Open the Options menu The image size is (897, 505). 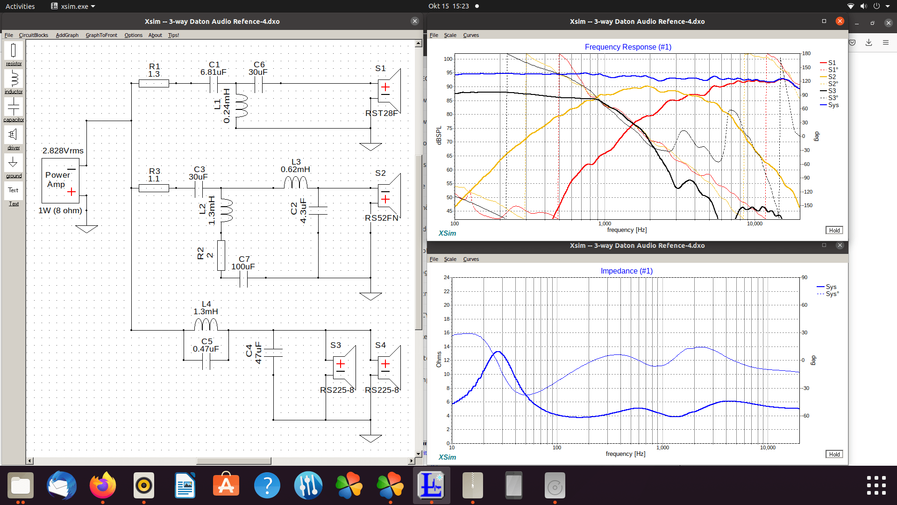click(133, 35)
